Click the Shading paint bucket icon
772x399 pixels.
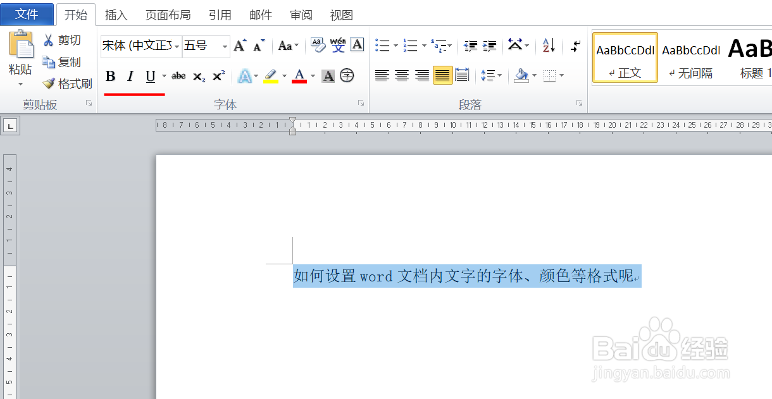[x=521, y=76]
